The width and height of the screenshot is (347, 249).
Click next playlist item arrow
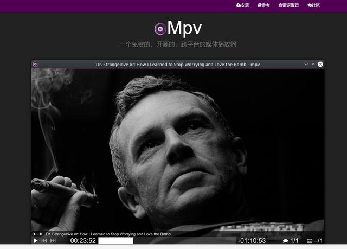click(x=41, y=234)
